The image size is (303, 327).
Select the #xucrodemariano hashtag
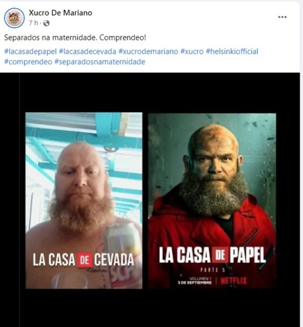[148, 52]
